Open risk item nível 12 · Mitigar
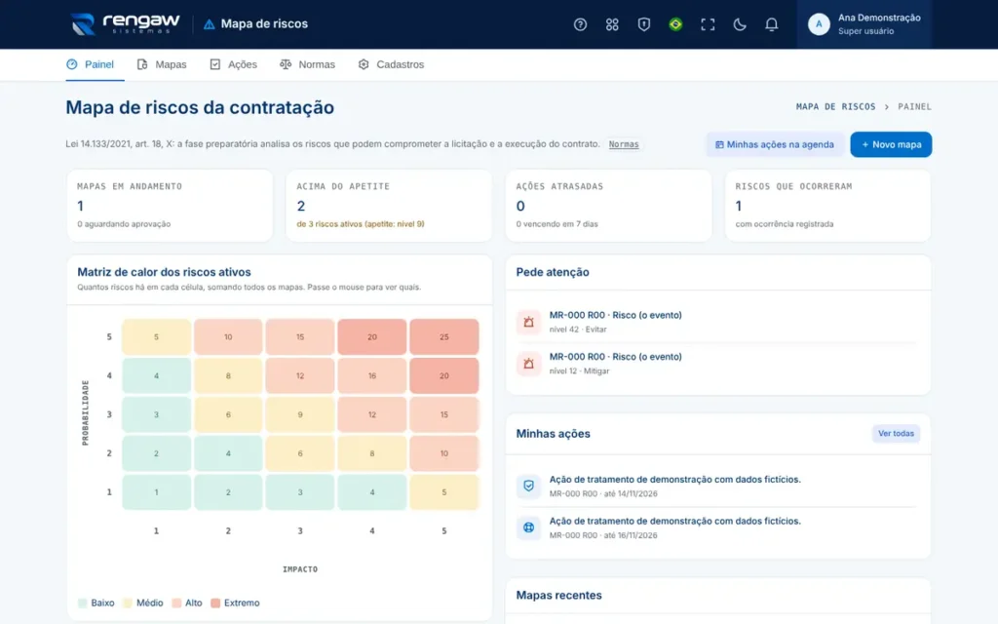The image size is (998, 624). pyautogui.click(x=718, y=364)
